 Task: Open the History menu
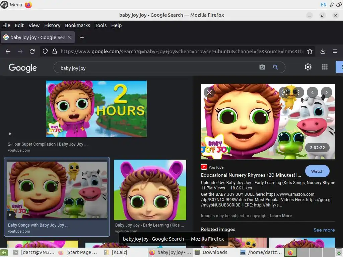coord(52,25)
